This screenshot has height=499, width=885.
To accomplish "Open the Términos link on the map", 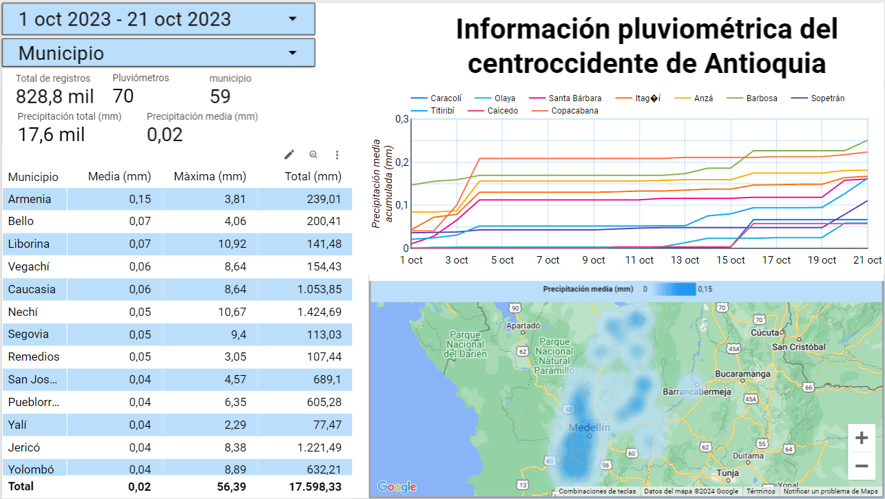I will [760, 491].
